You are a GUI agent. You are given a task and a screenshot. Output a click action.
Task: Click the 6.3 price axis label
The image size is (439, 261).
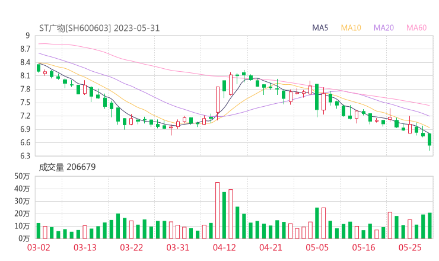(25, 155)
